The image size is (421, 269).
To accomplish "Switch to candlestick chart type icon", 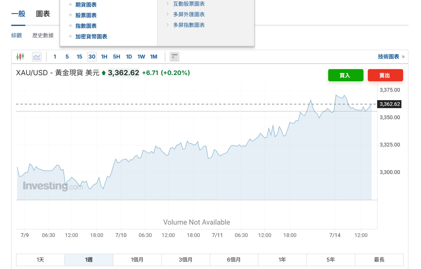I will pos(20,57).
